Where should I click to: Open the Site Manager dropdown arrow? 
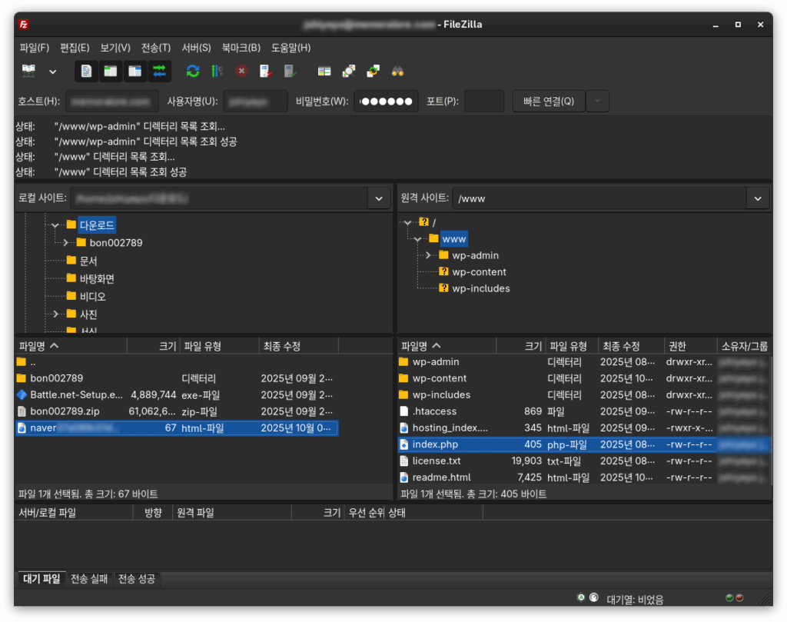tap(53, 72)
